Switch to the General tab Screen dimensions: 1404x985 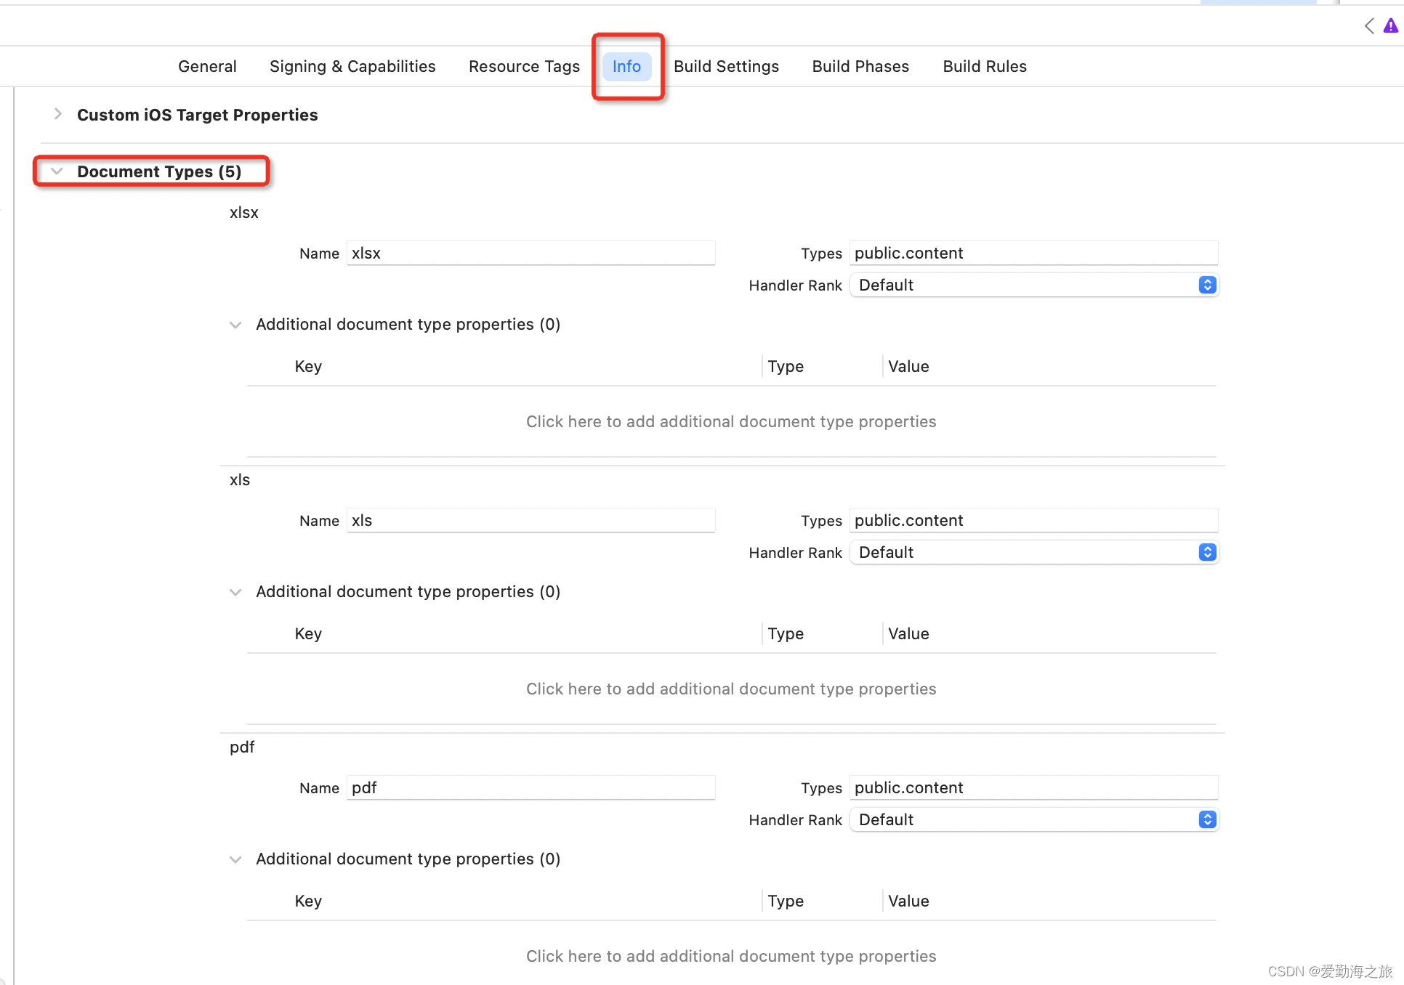coord(207,66)
